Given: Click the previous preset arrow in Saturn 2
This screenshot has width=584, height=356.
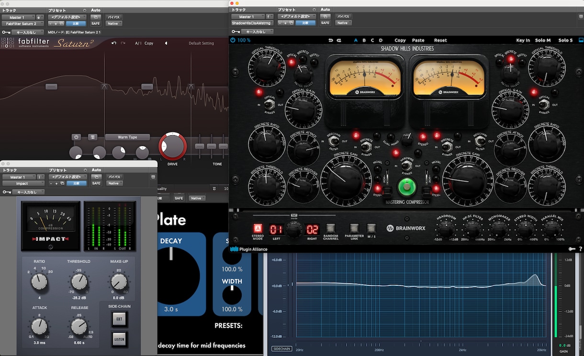Looking at the screenshot, I should 166,43.
